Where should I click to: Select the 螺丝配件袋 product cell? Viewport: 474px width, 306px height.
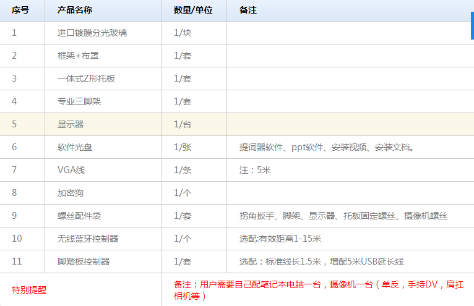pyautogui.click(x=79, y=216)
